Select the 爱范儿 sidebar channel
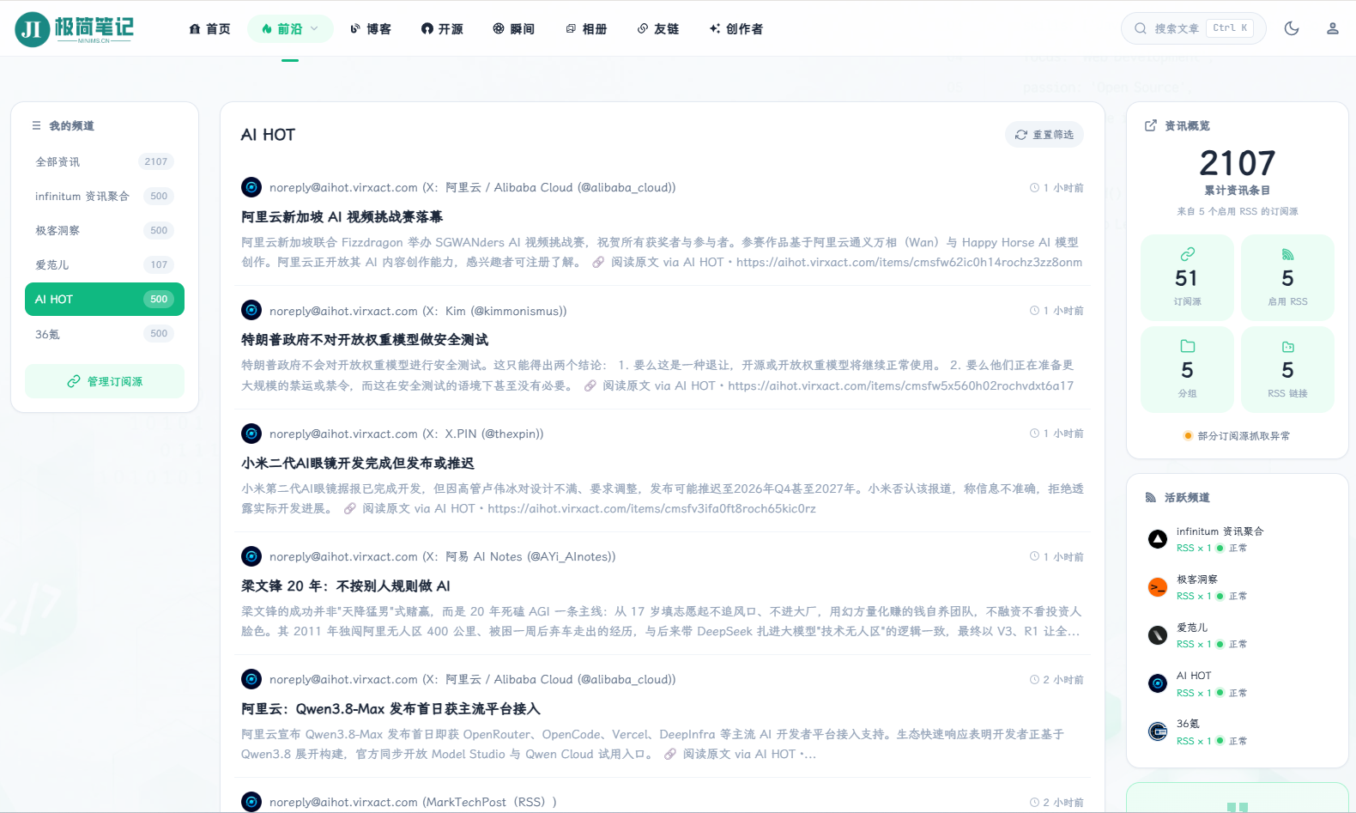The width and height of the screenshot is (1356, 813). point(105,264)
